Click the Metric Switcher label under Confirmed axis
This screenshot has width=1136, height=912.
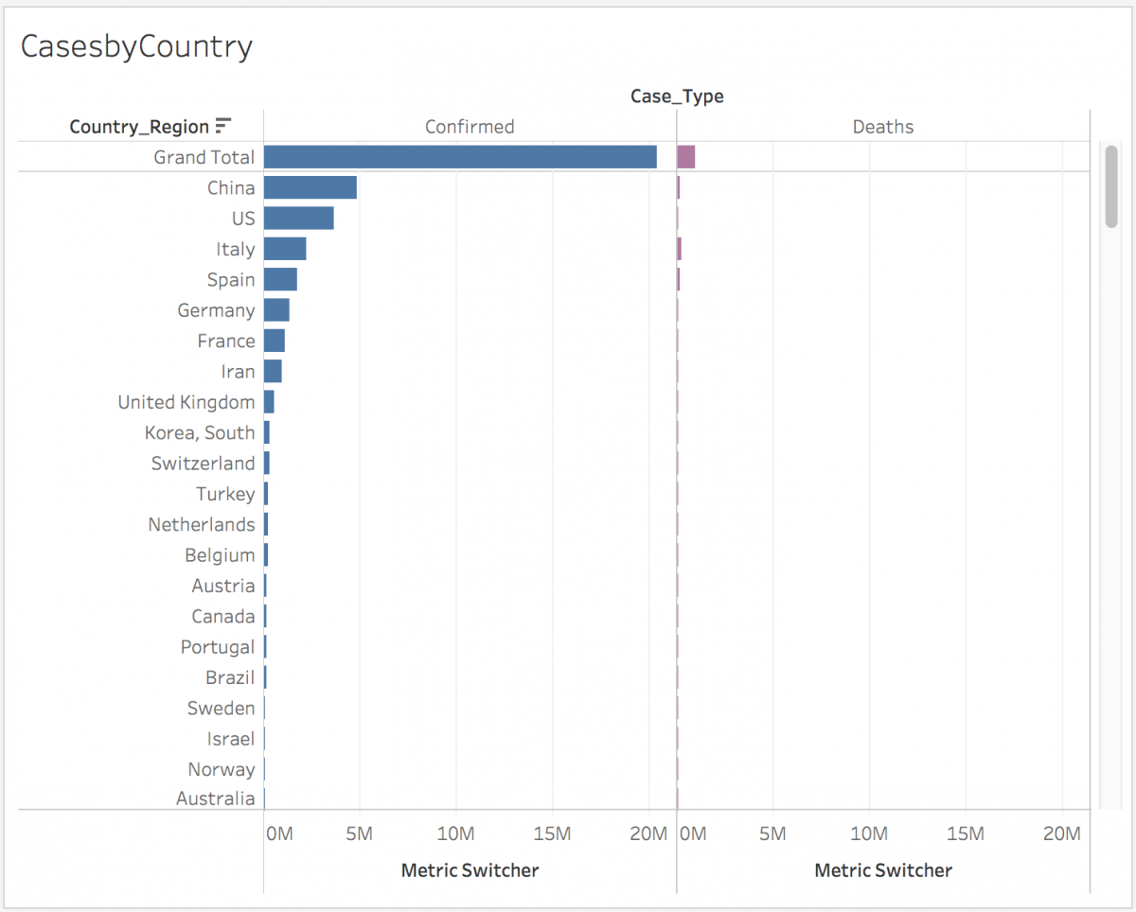[x=470, y=869]
